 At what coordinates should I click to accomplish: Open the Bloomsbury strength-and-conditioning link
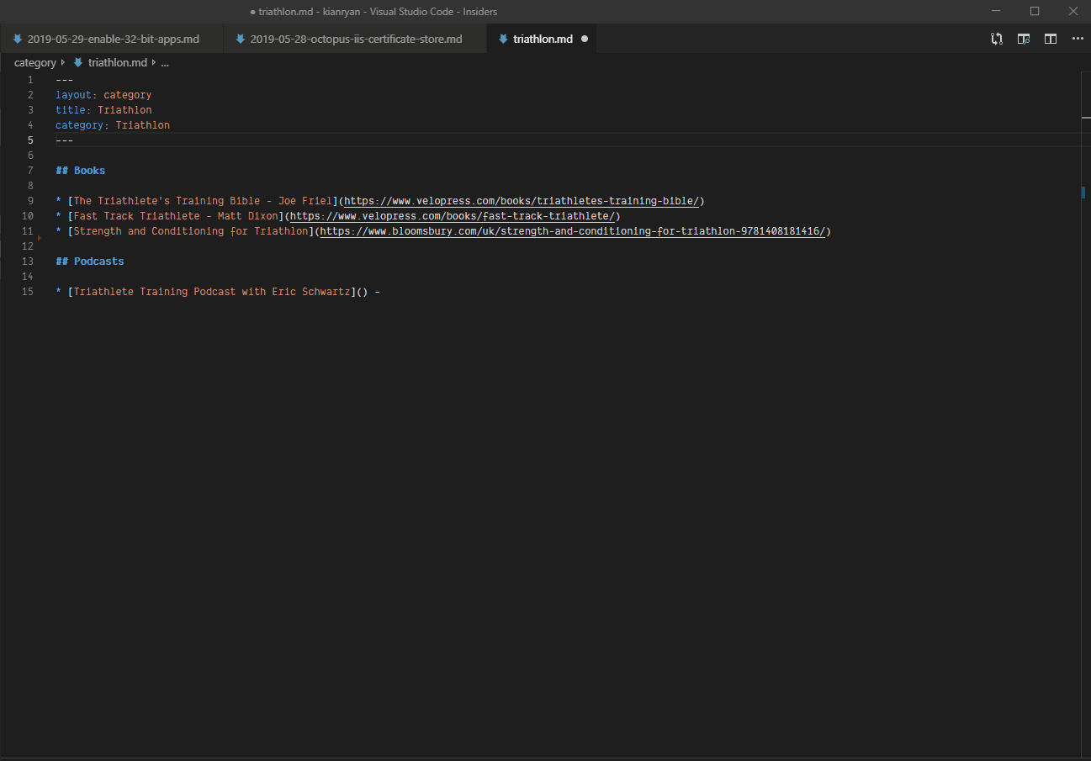coord(572,230)
